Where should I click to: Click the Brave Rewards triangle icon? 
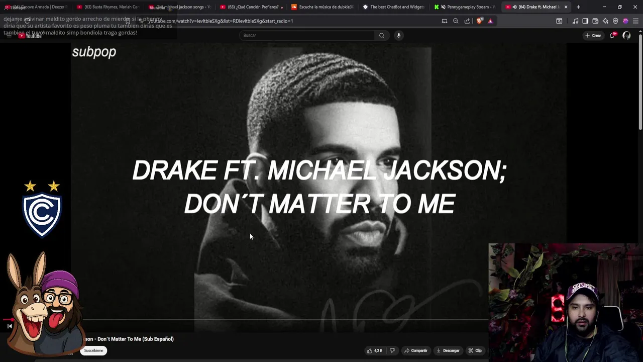click(490, 21)
